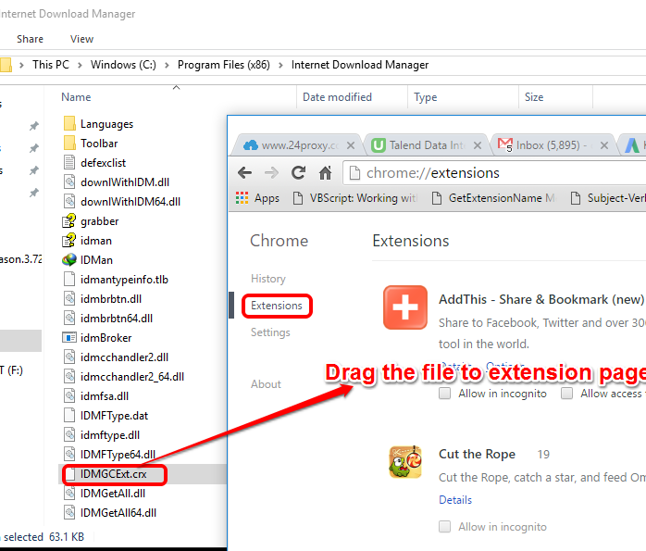Click the chrome://extensions address bar

pyautogui.click(x=494, y=173)
